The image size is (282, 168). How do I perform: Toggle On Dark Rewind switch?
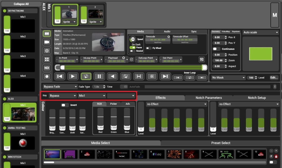click(133, 51)
